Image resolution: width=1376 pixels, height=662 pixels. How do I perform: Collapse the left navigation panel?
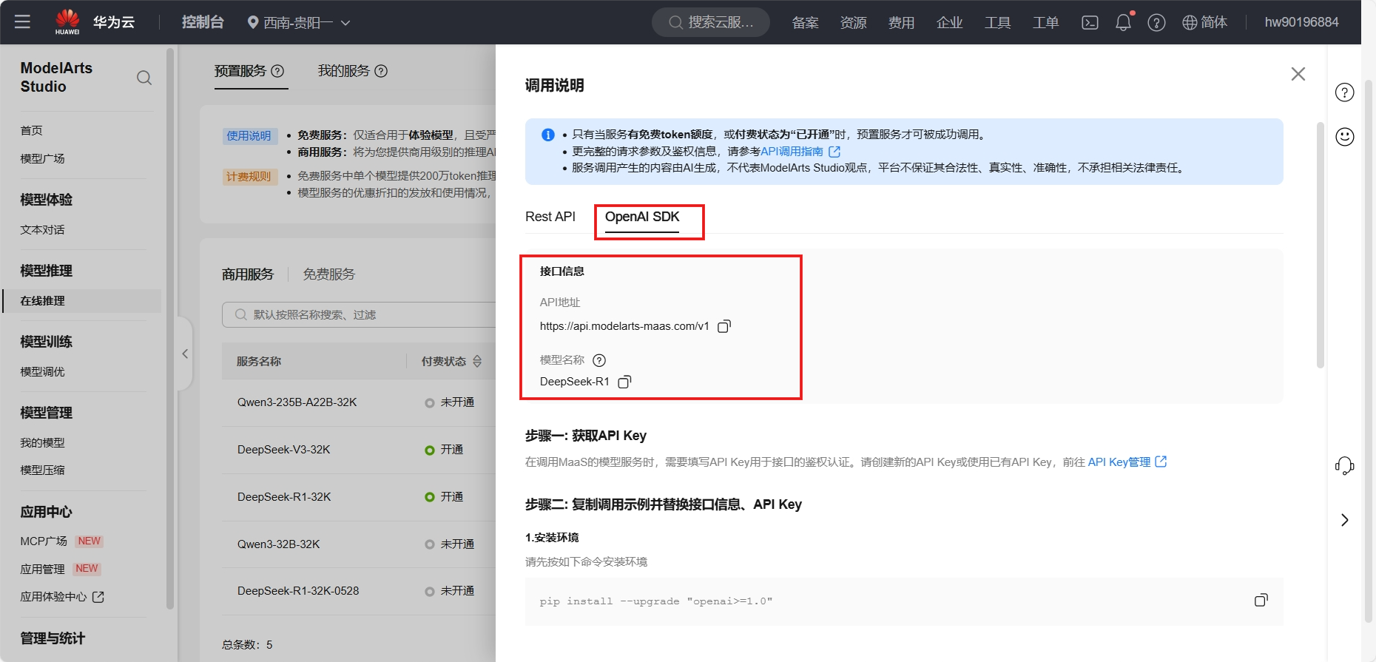click(185, 354)
